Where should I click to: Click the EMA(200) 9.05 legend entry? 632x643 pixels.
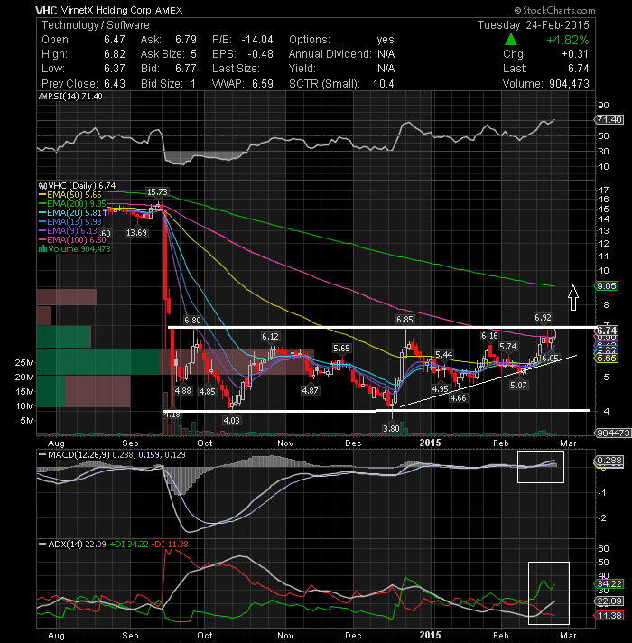72,204
